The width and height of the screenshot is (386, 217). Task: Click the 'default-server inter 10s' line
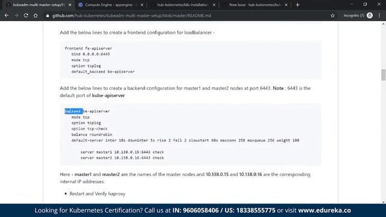tap(185, 140)
